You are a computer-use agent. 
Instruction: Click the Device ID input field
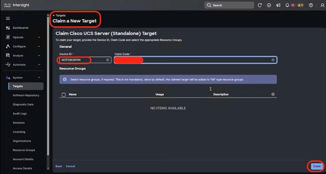coord(85,60)
